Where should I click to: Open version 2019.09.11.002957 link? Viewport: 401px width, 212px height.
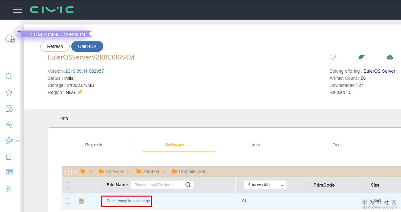pos(85,71)
